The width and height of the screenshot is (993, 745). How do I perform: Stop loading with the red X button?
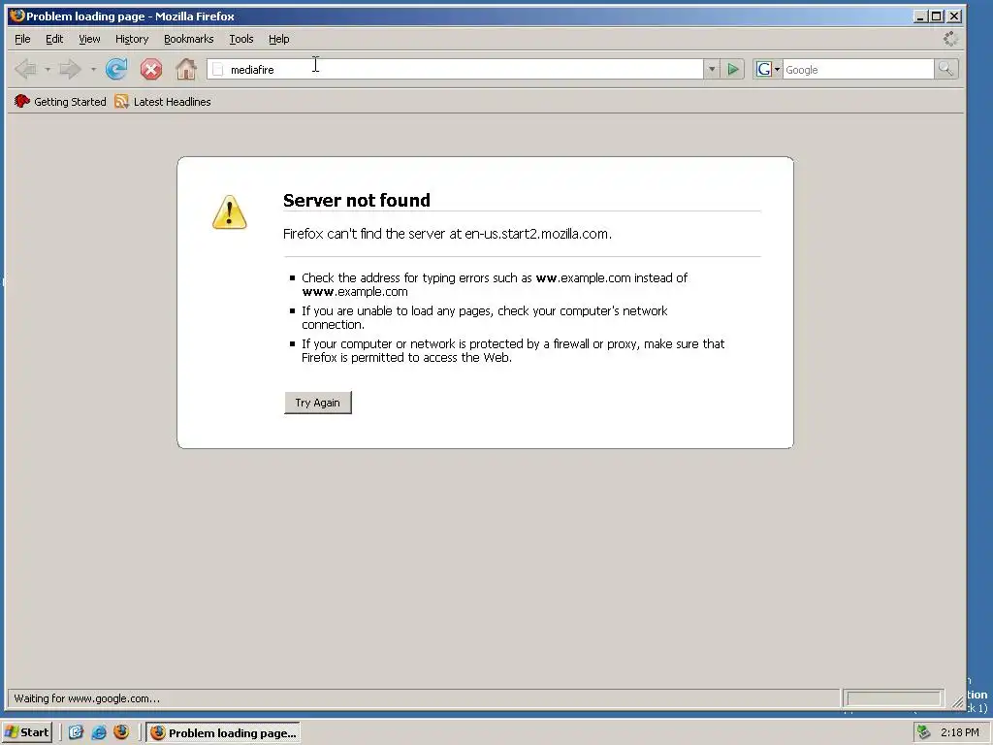[x=150, y=69]
